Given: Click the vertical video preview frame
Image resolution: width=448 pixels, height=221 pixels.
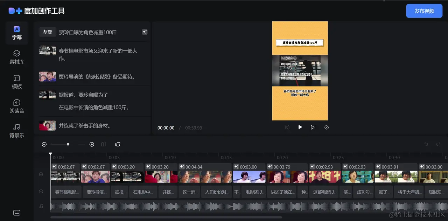Looking at the screenshot, I should pyautogui.click(x=300, y=71).
